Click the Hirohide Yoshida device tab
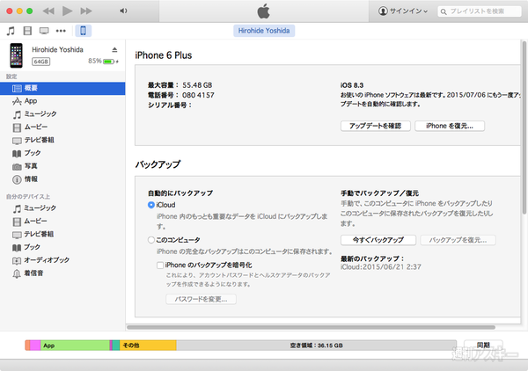The height and width of the screenshot is (371, 528). (264, 31)
